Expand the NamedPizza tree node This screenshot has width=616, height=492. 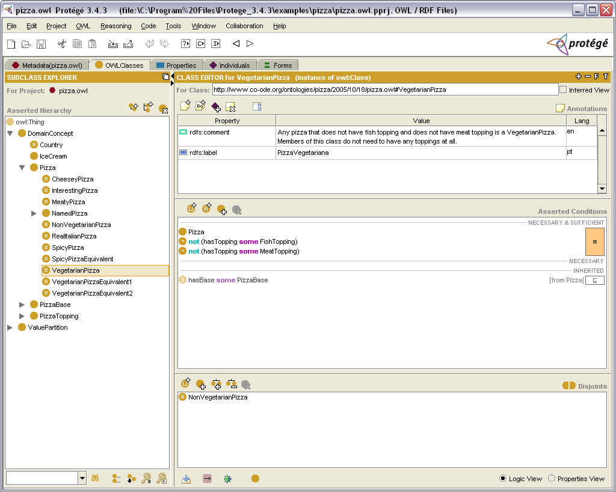tap(34, 213)
